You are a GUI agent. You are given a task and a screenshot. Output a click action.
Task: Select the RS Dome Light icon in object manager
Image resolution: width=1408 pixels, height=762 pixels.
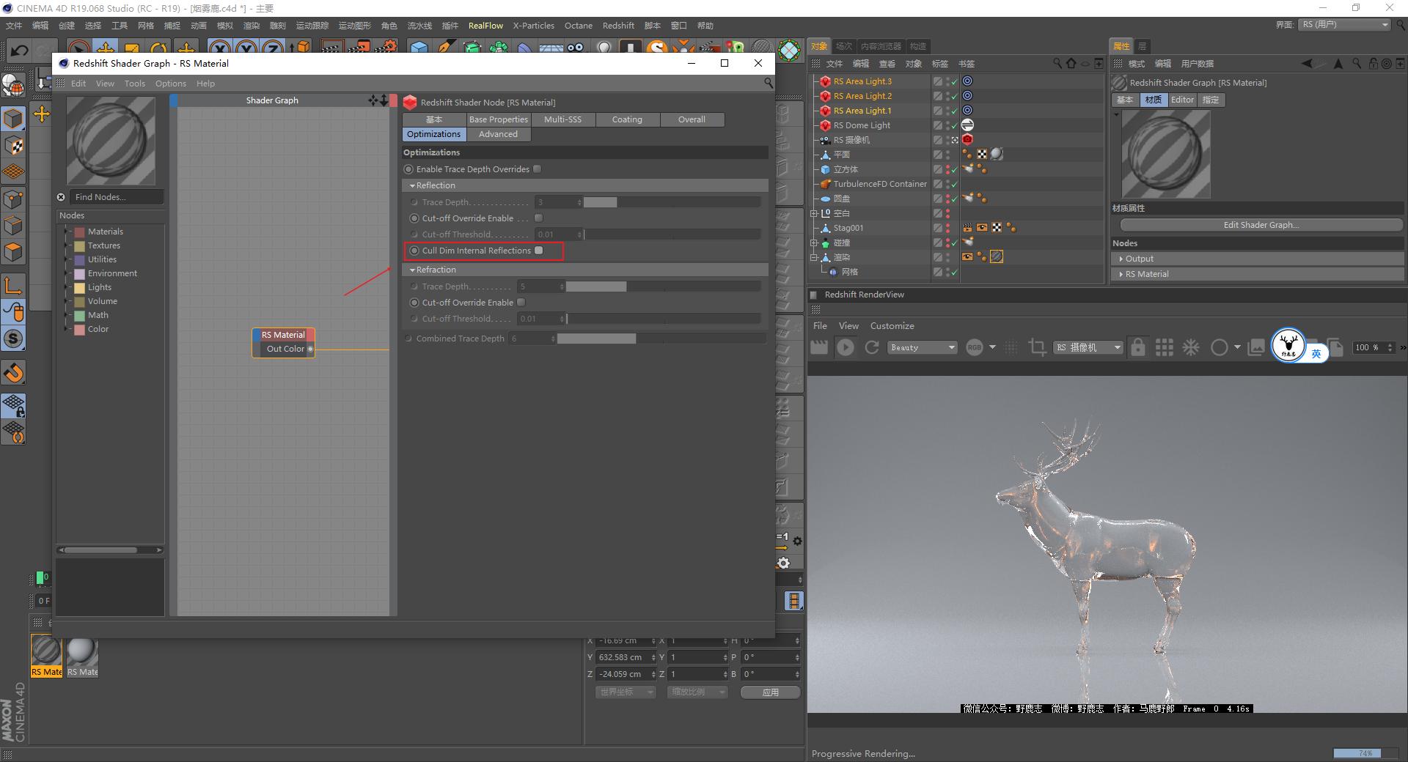[x=825, y=125]
